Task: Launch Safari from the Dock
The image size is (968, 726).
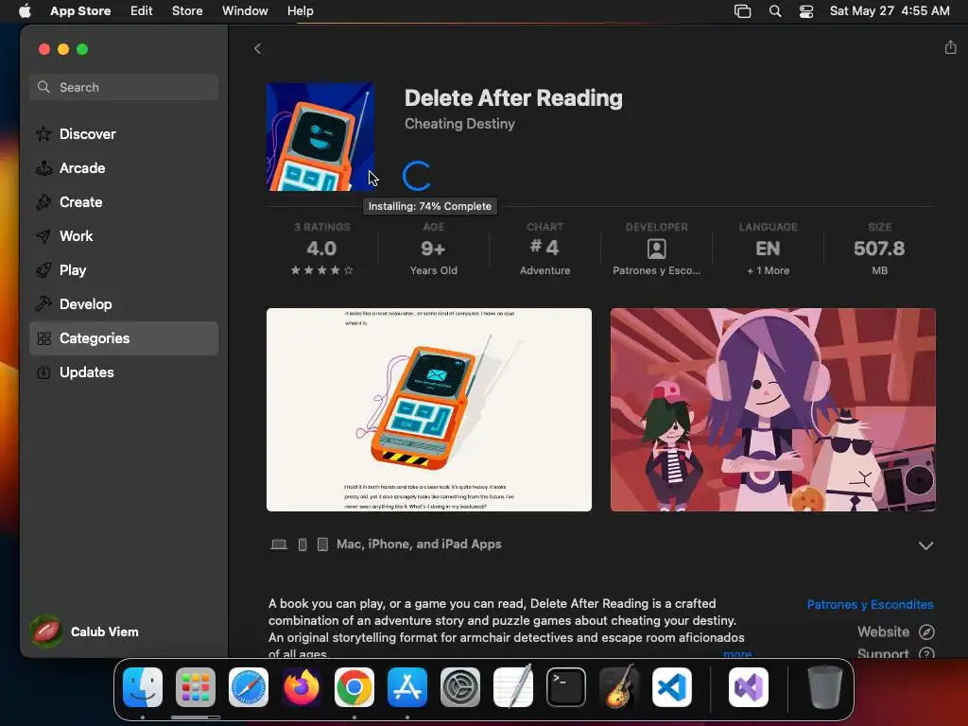Action: coord(249,687)
